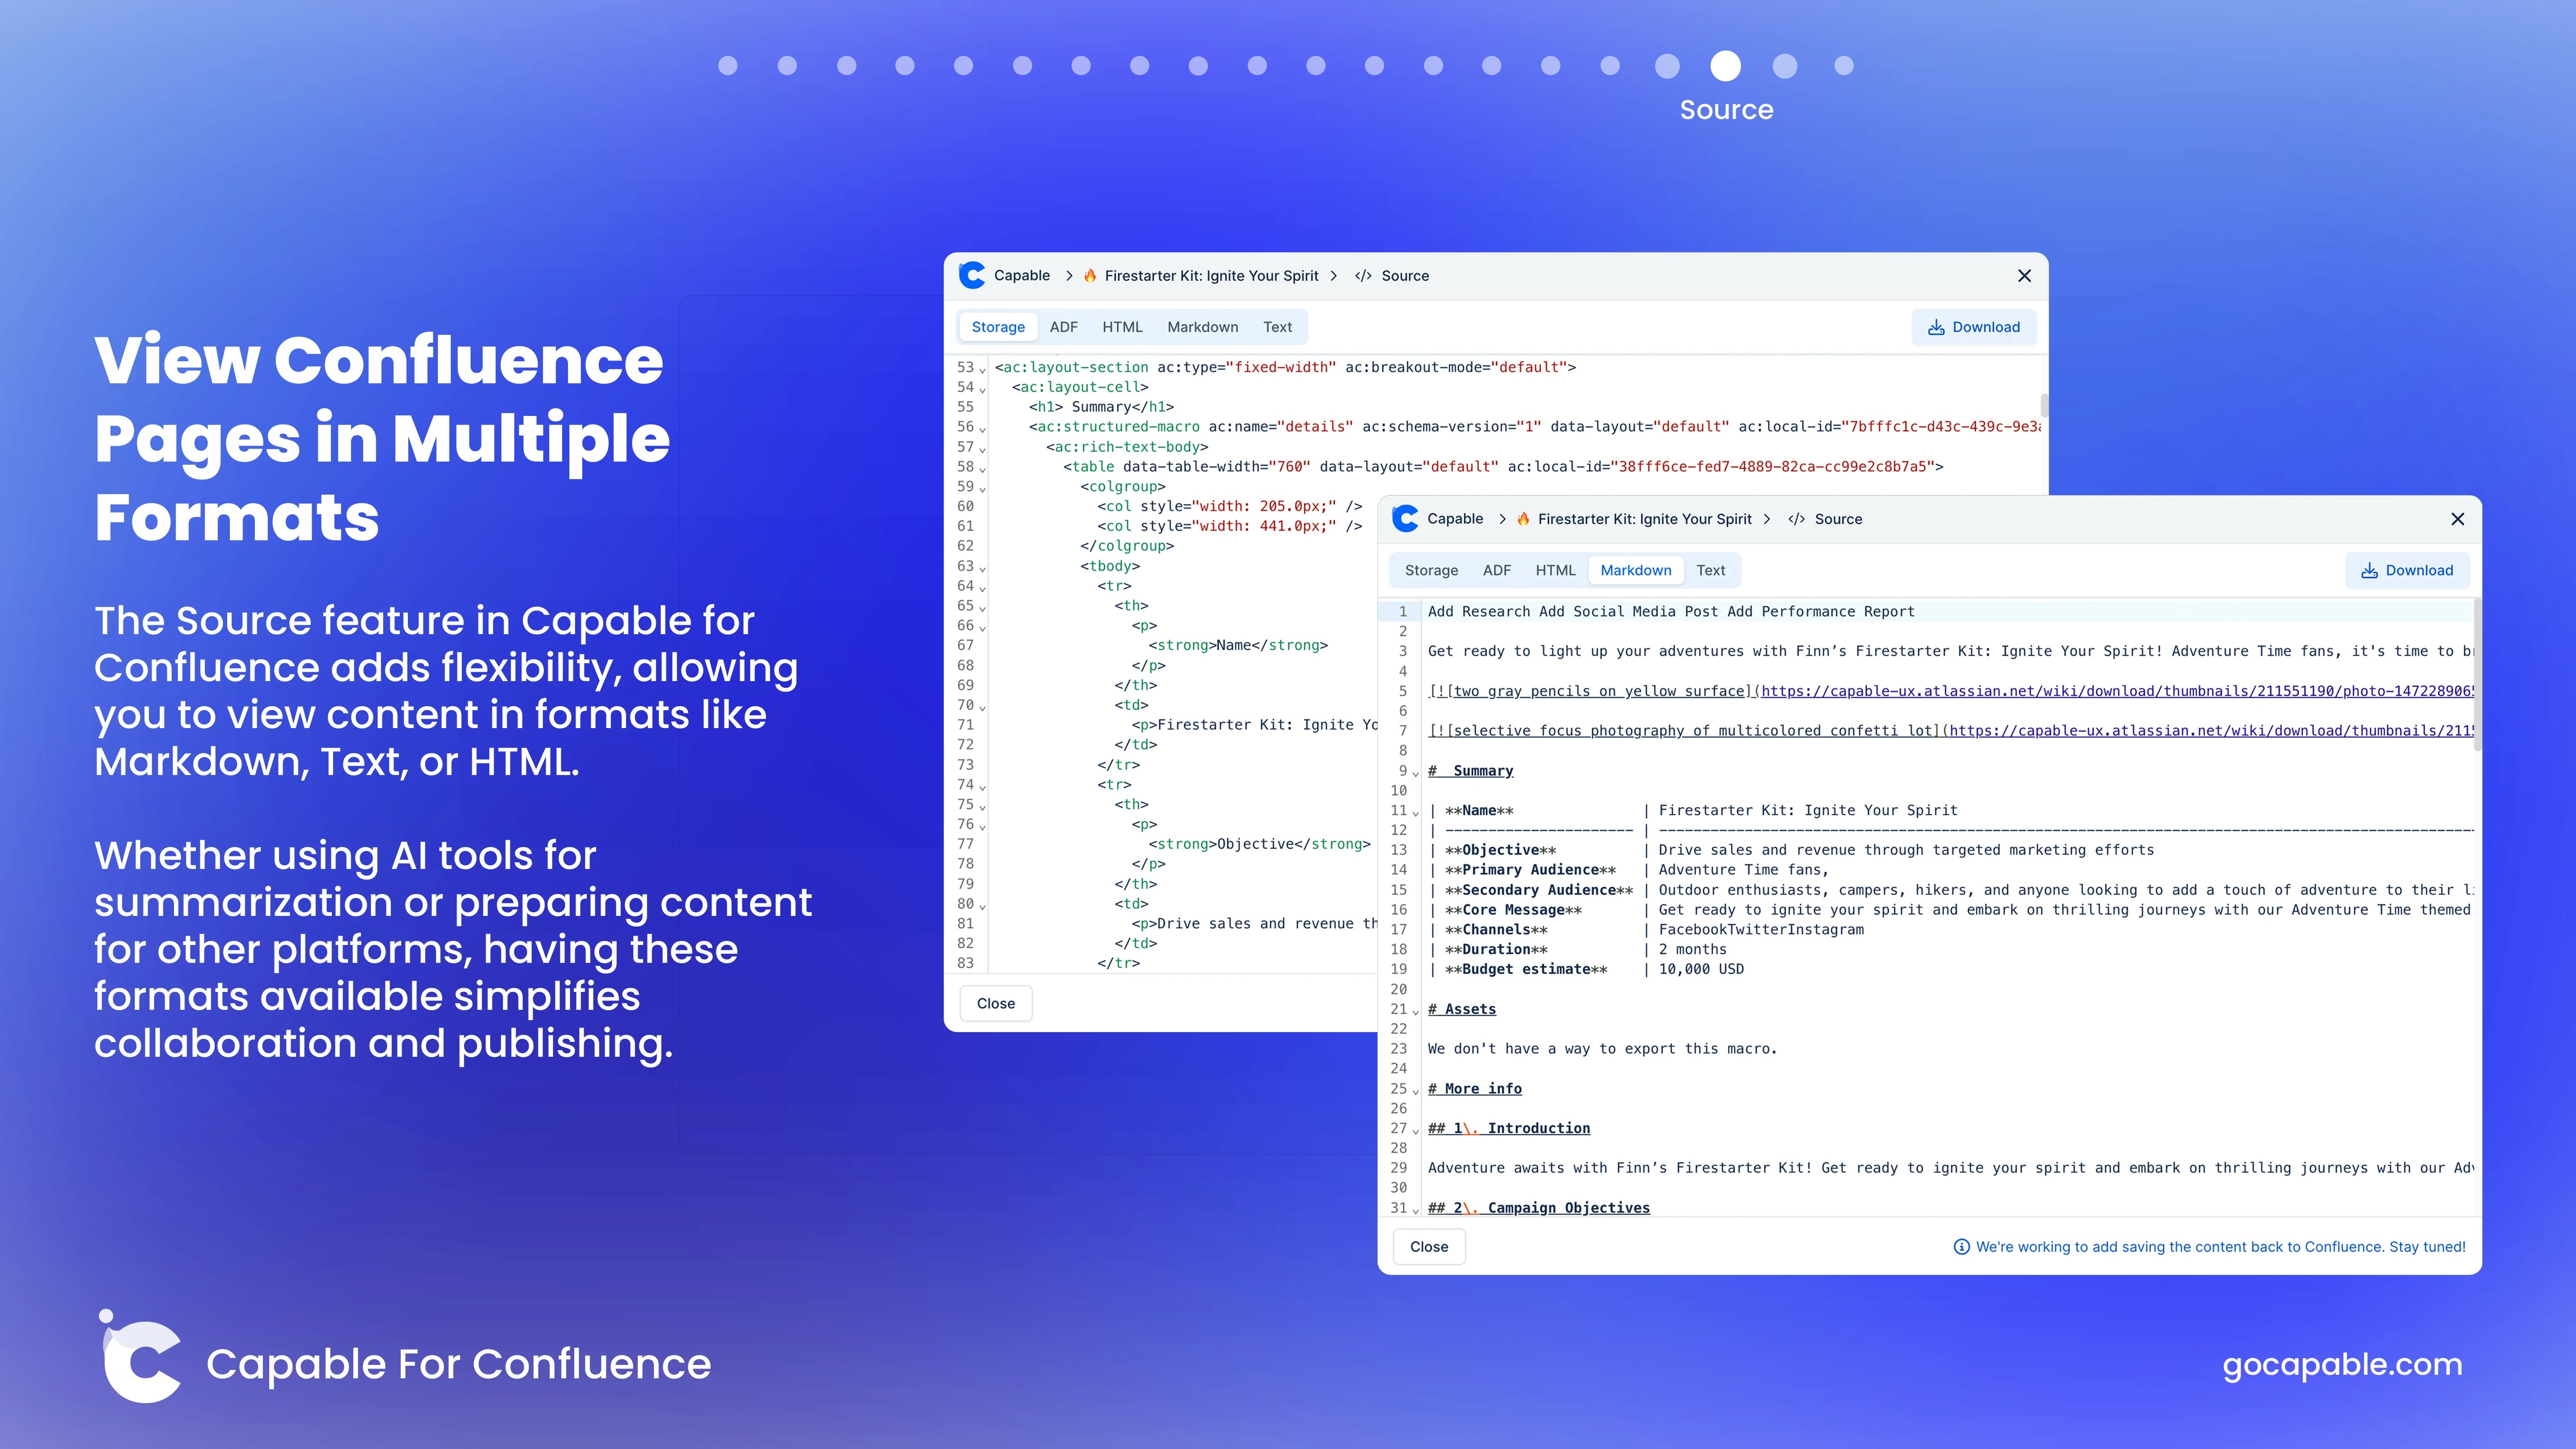Close the Markdown Source window with X
This screenshot has width=2576, height=1449.
2457,518
